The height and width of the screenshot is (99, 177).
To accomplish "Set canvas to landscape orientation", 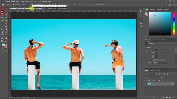I will [x=156, y=56].
